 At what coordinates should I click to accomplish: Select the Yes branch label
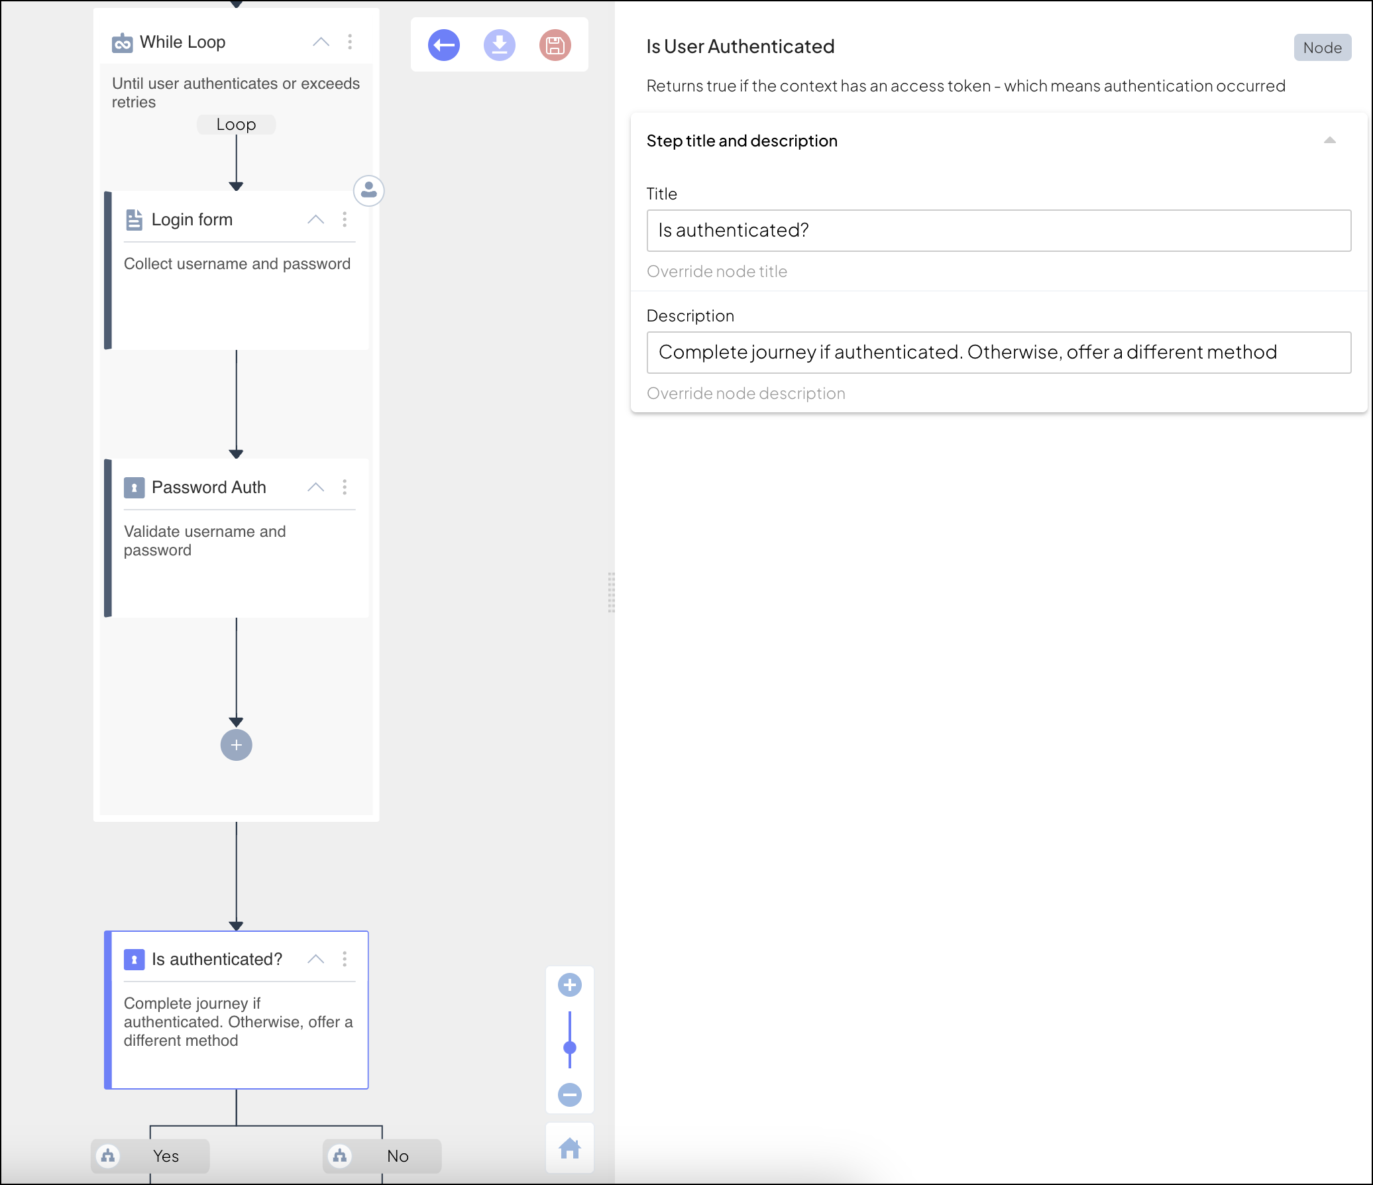(166, 1156)
